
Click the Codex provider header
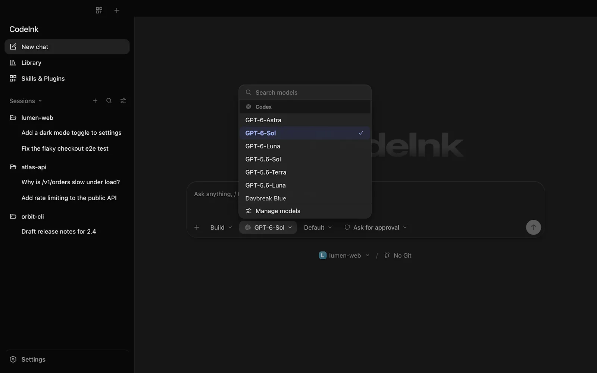[305, 107]
